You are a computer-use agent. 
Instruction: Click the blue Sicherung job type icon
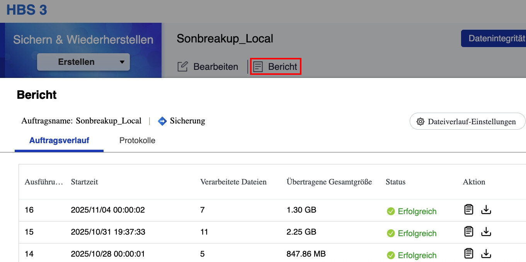pos(162,121)
